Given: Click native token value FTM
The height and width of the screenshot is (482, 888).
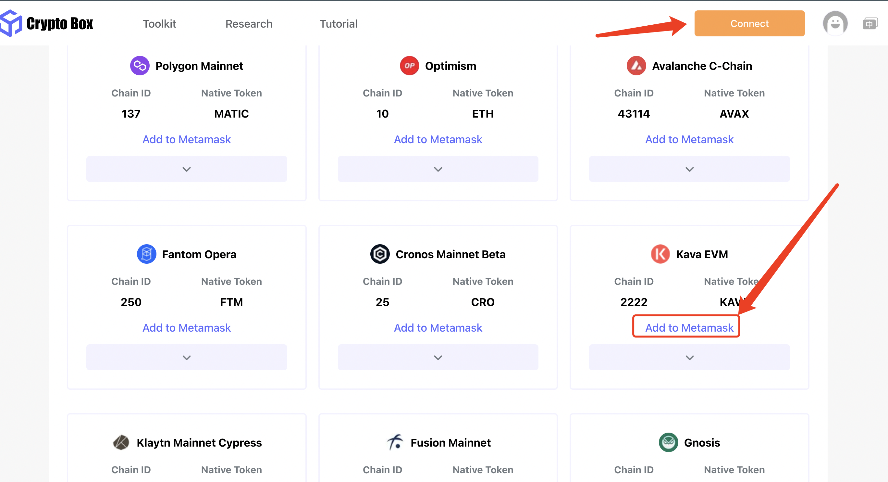Looking at the screenshot, I should coord(231,302).
